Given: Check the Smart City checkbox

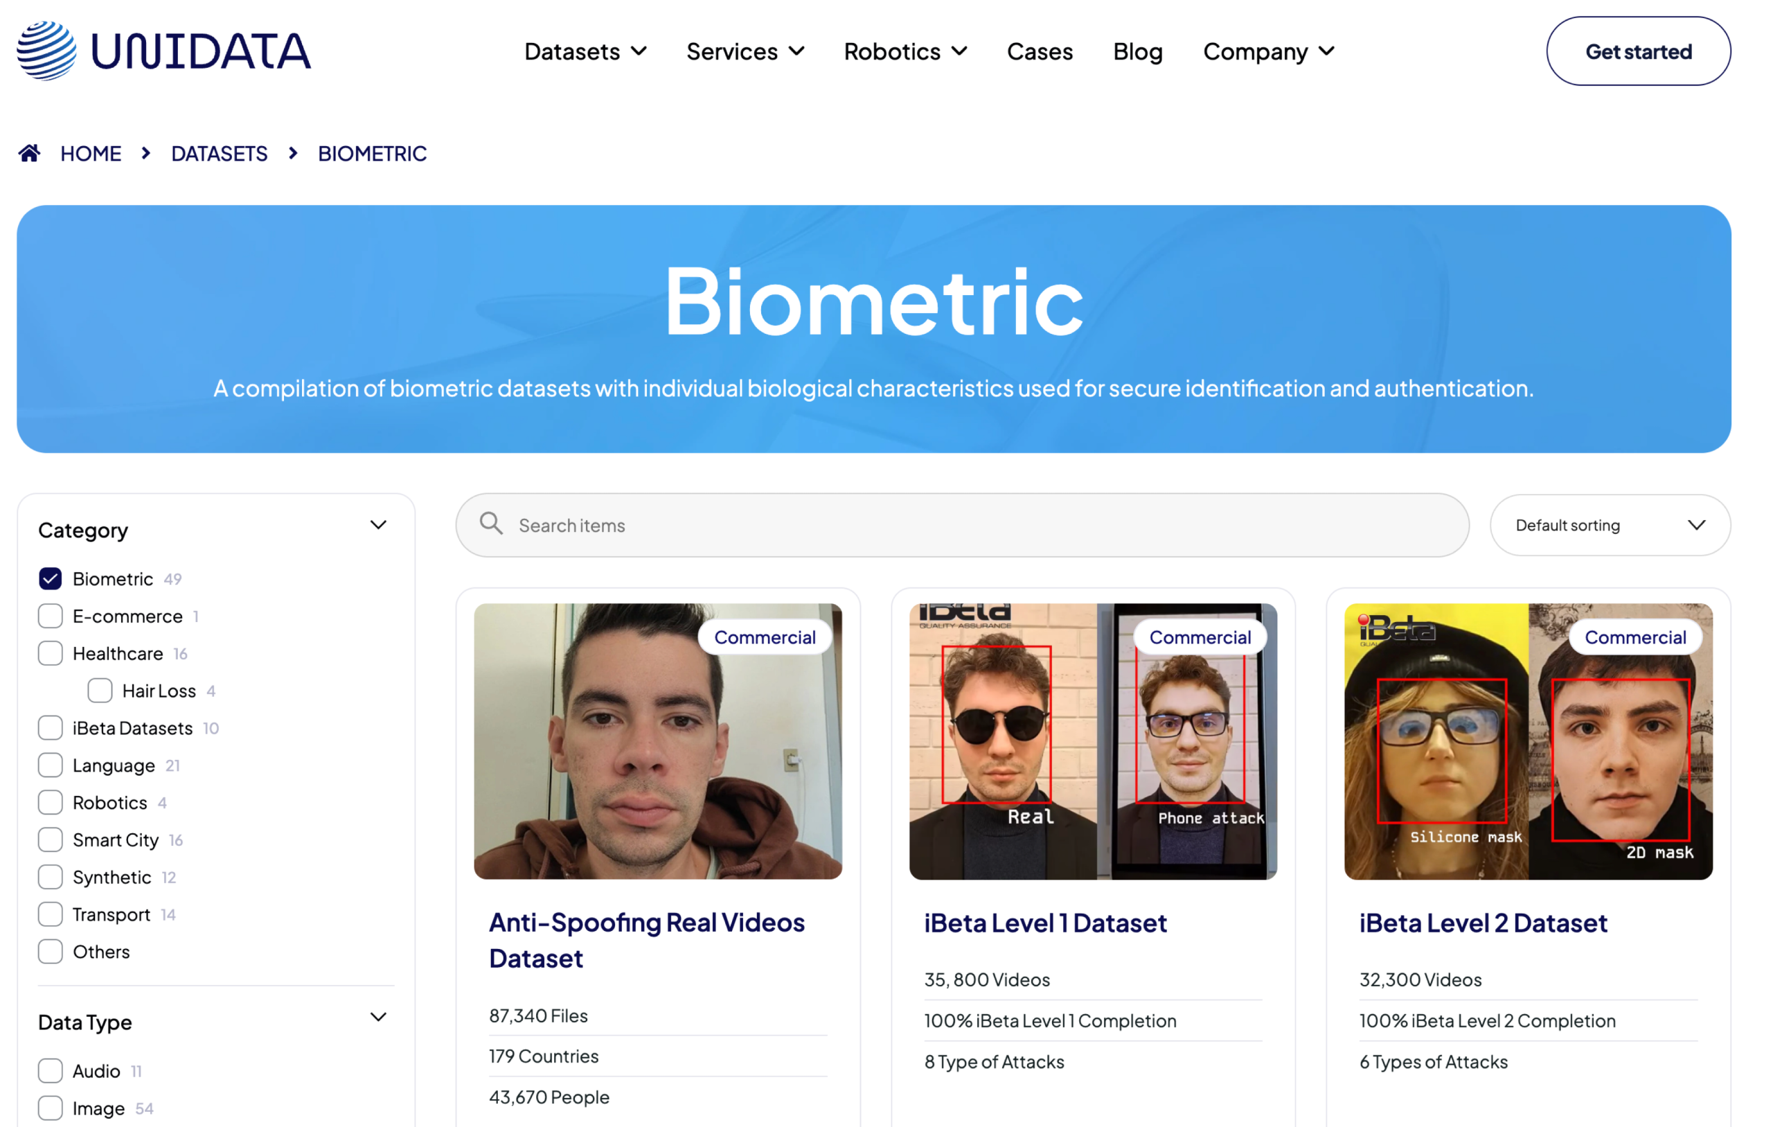Looking at the screenshot, I should (50, 840).
